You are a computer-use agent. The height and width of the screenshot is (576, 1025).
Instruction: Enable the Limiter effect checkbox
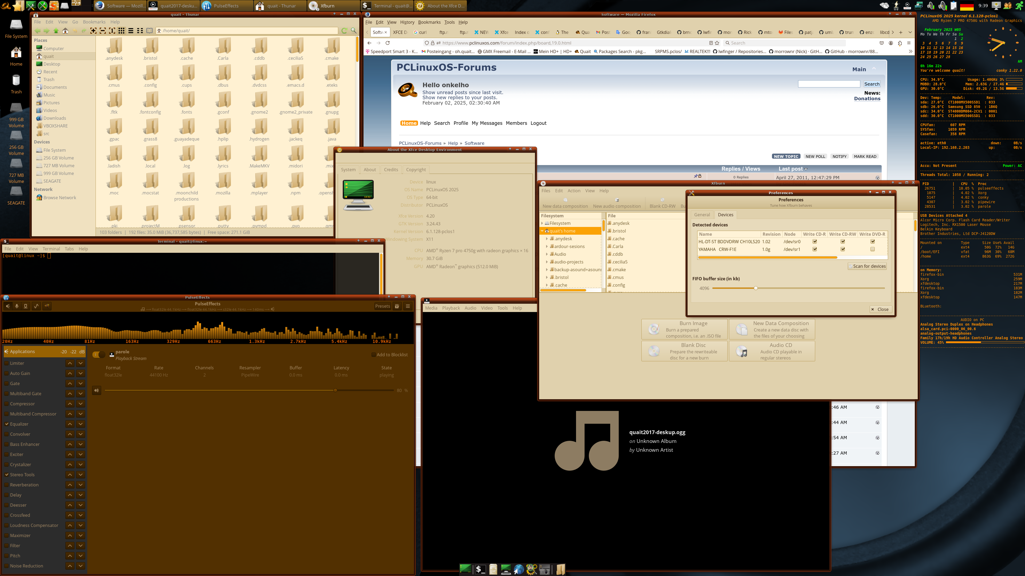coord(7,363)
